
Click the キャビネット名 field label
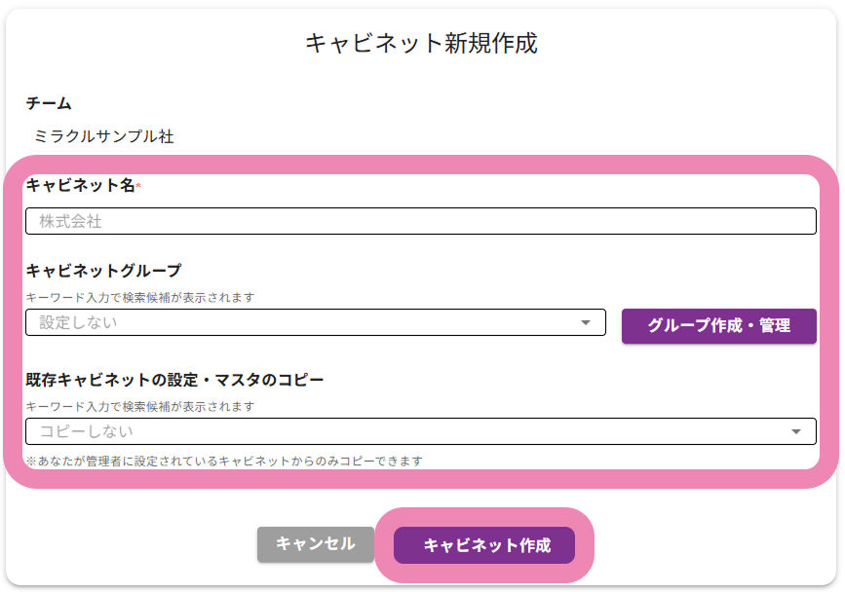(x=80, y=185)
